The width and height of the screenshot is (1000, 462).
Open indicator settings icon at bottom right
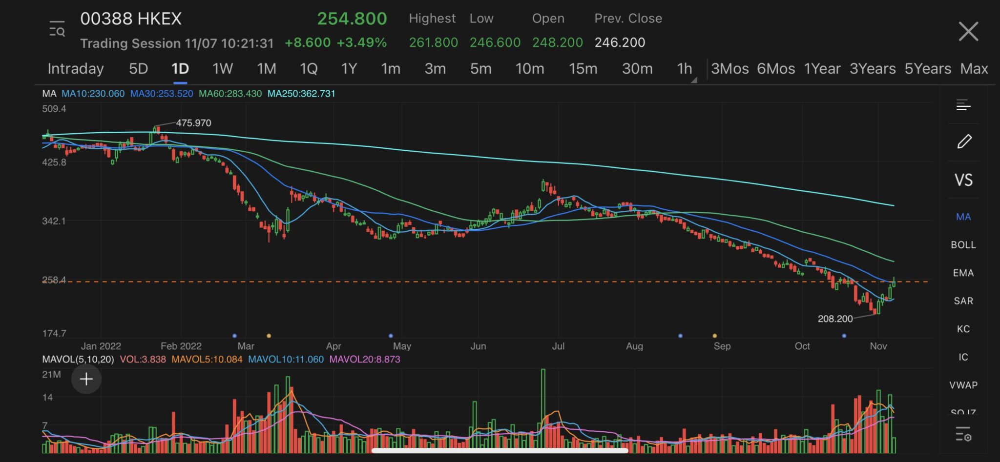[x=963, y=434]
